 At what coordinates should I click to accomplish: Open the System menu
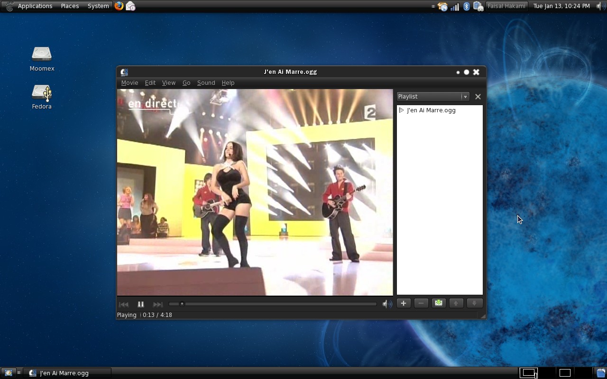[x=98, y=6]
